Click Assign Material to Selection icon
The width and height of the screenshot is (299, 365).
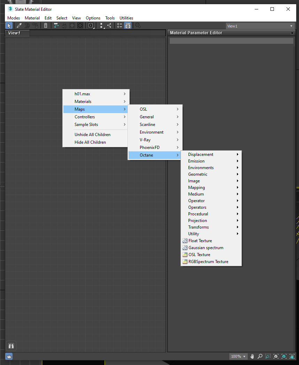(x=35, y=26)
